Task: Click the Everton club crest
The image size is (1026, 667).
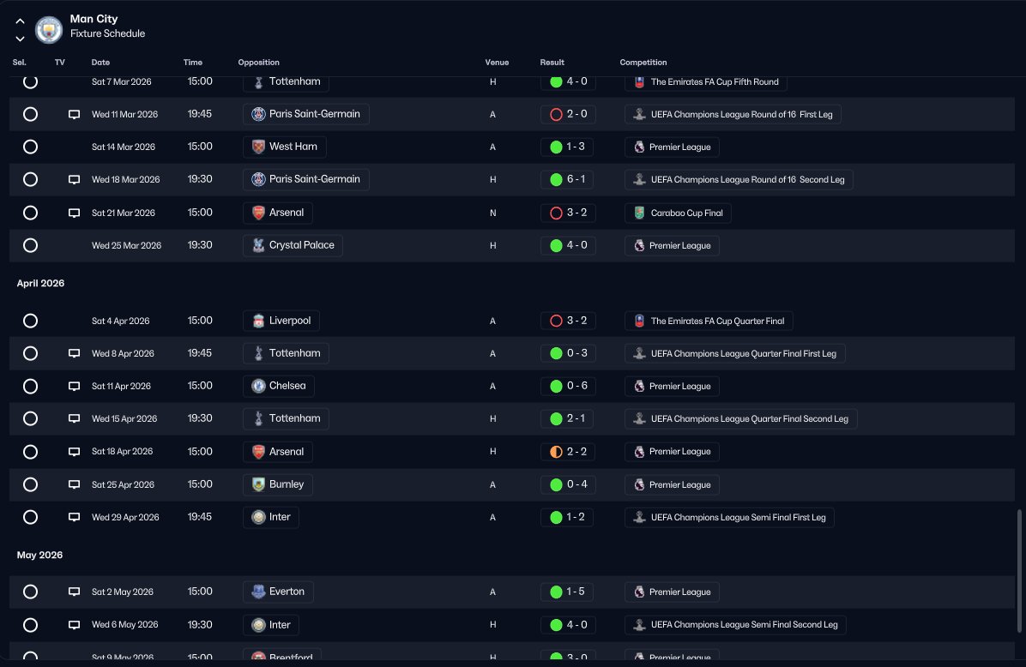Action: 258,592
